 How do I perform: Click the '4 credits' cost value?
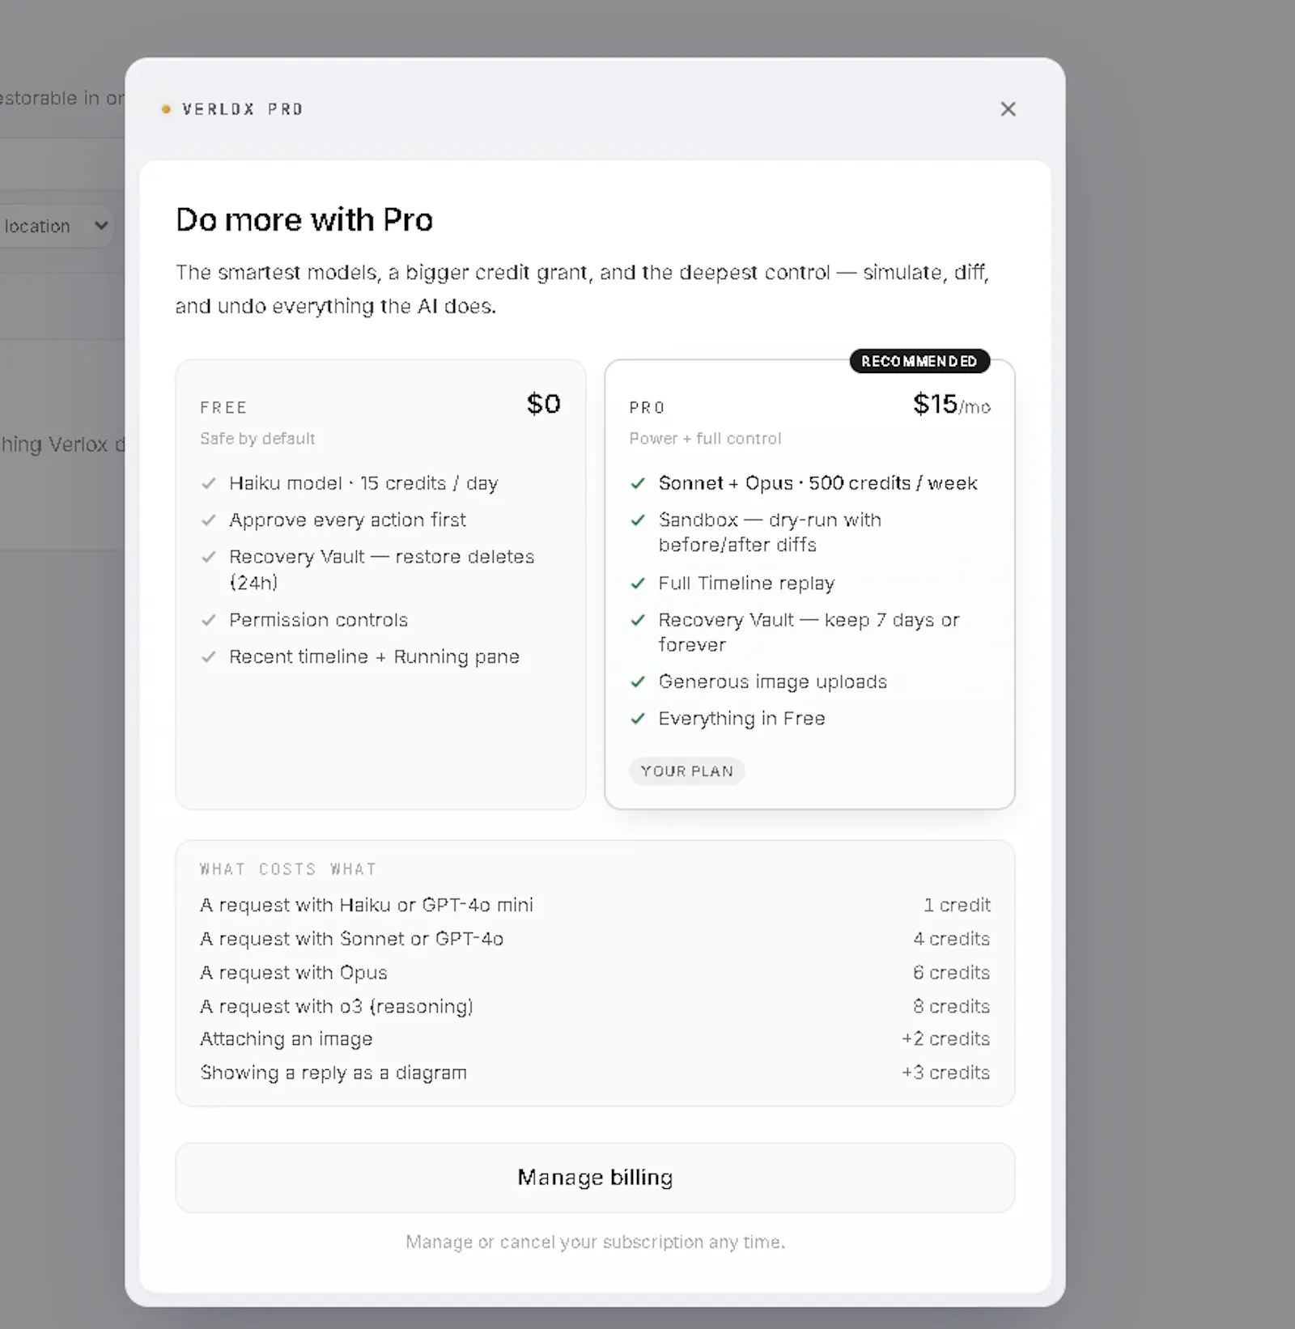tap(952, 939)
